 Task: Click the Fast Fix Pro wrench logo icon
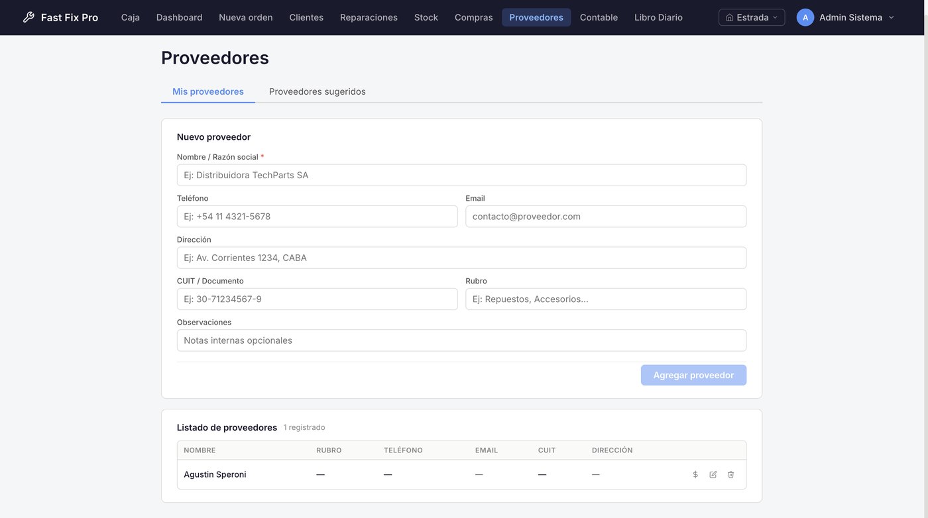tap(29, 17)
